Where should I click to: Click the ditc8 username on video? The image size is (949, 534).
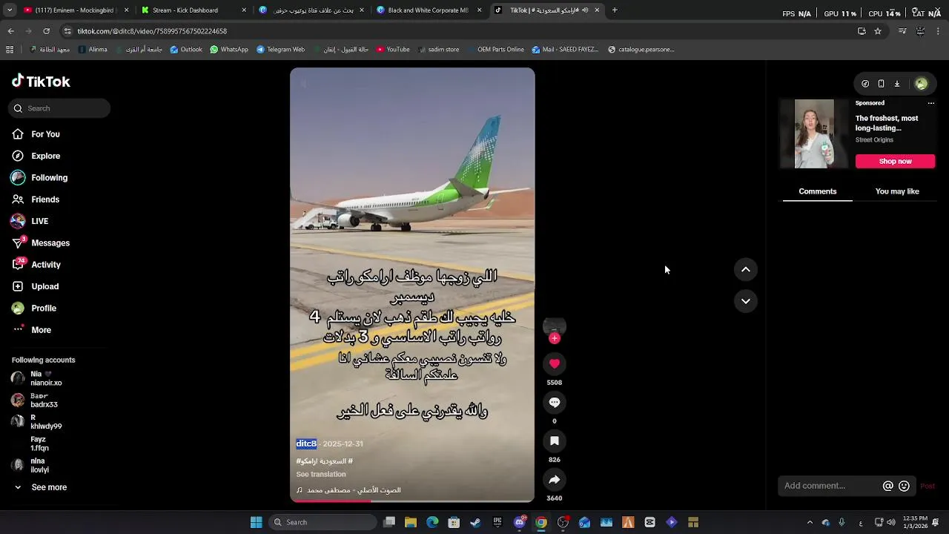point(306,444)
